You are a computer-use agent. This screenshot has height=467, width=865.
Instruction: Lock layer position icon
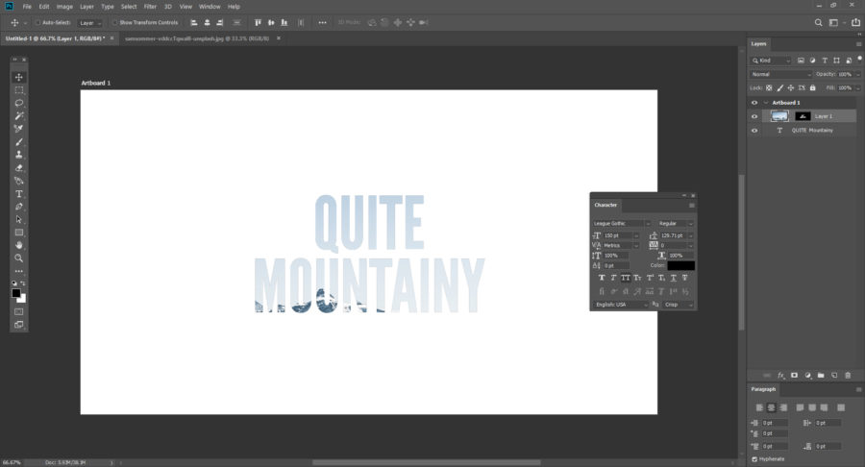tap(791, 87)
